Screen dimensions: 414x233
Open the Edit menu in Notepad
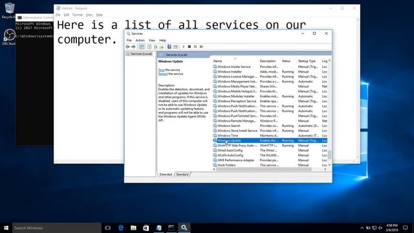[66, 15]
